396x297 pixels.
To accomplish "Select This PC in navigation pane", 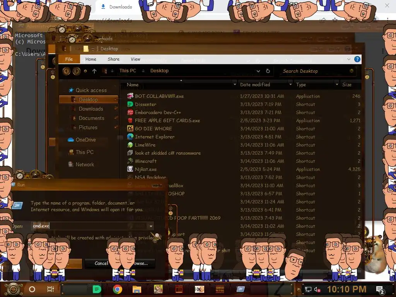I will (x=84, y=152).
